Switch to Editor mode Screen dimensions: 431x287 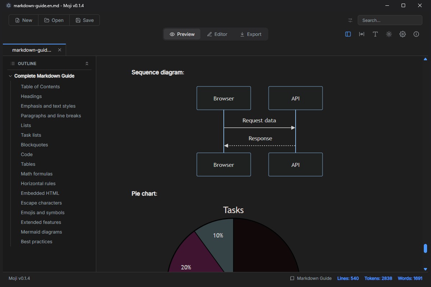(x=217, y=34)
